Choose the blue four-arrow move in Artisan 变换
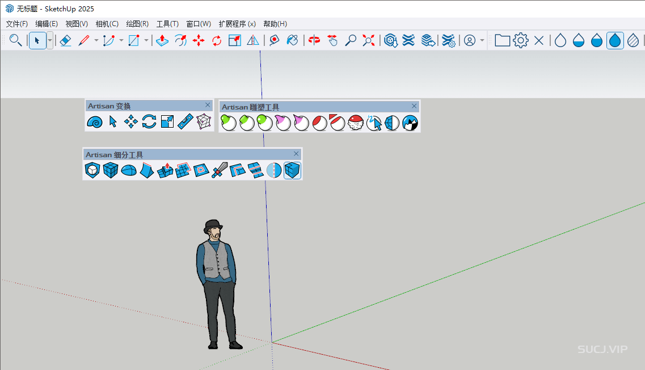This screenshot has height=370, width=645. (131, 122)
